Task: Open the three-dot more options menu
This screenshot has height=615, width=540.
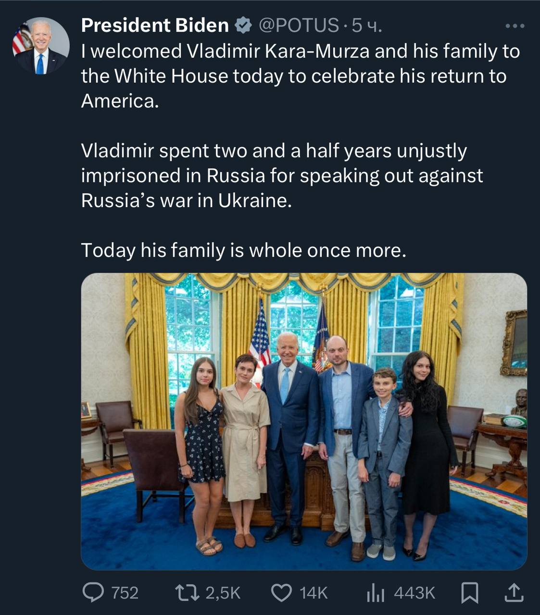Action: pos(515,26)
